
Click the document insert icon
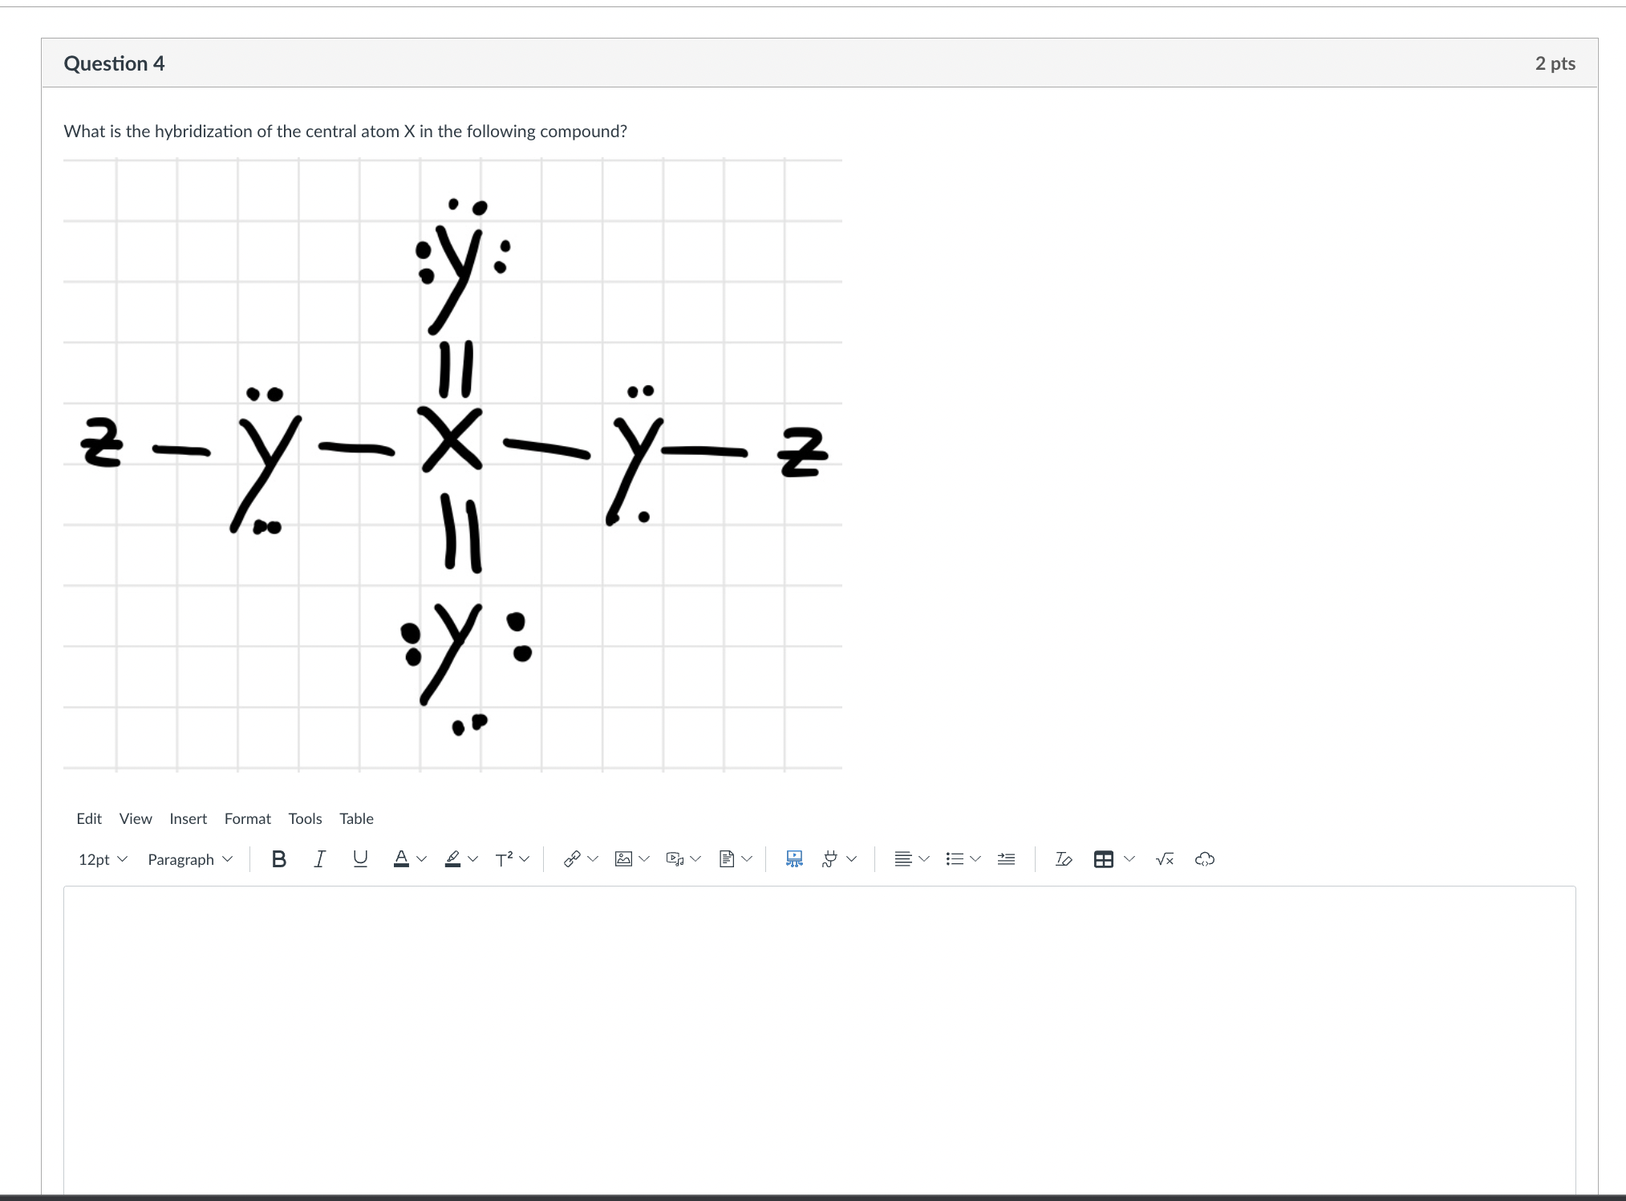click(727, 859)
